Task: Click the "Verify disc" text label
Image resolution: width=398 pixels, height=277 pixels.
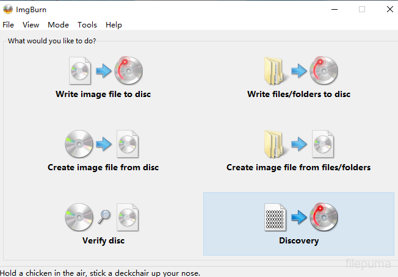Action: pos(103,240)
